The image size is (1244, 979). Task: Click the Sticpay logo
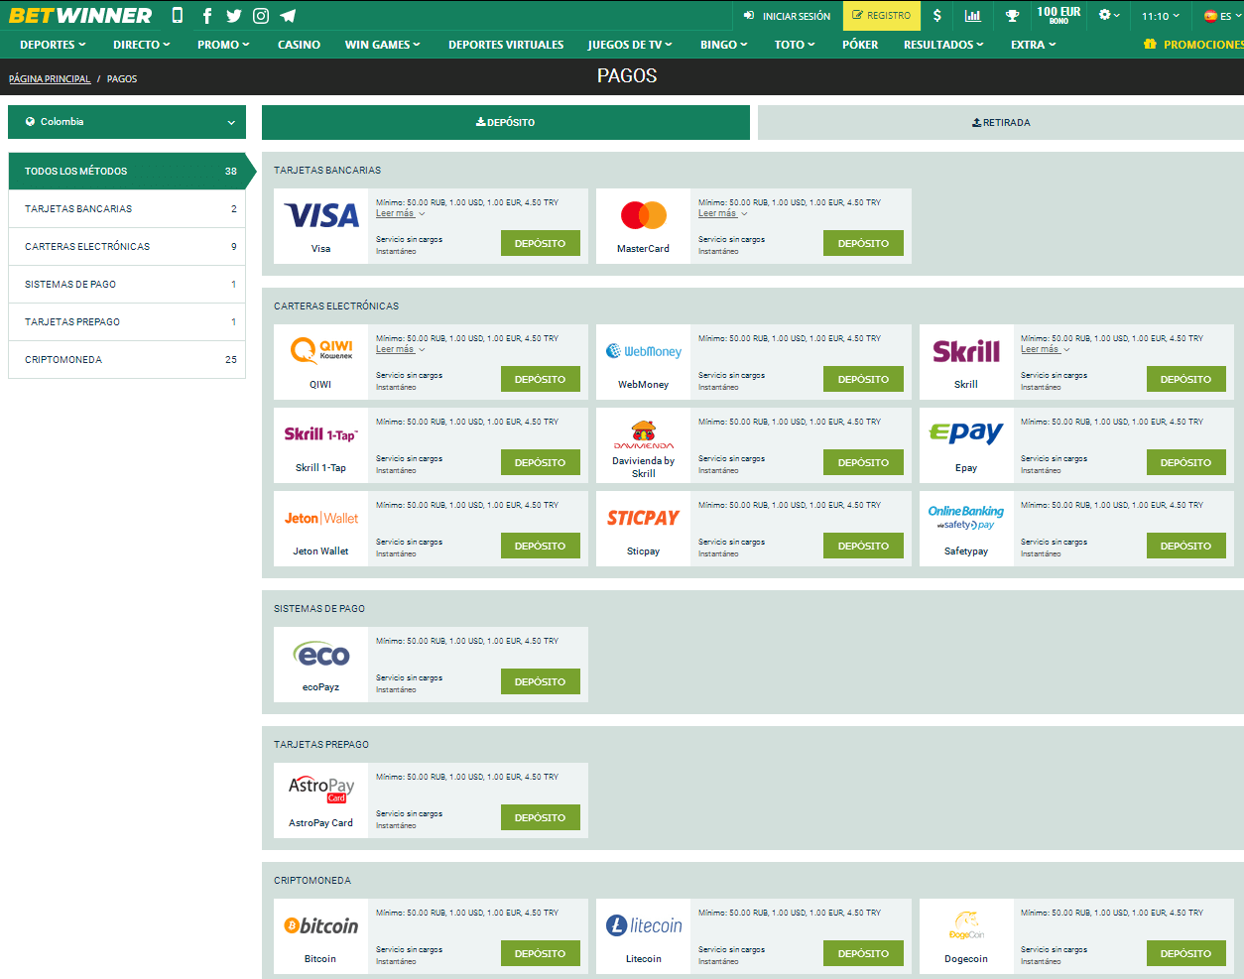point(644,518)
